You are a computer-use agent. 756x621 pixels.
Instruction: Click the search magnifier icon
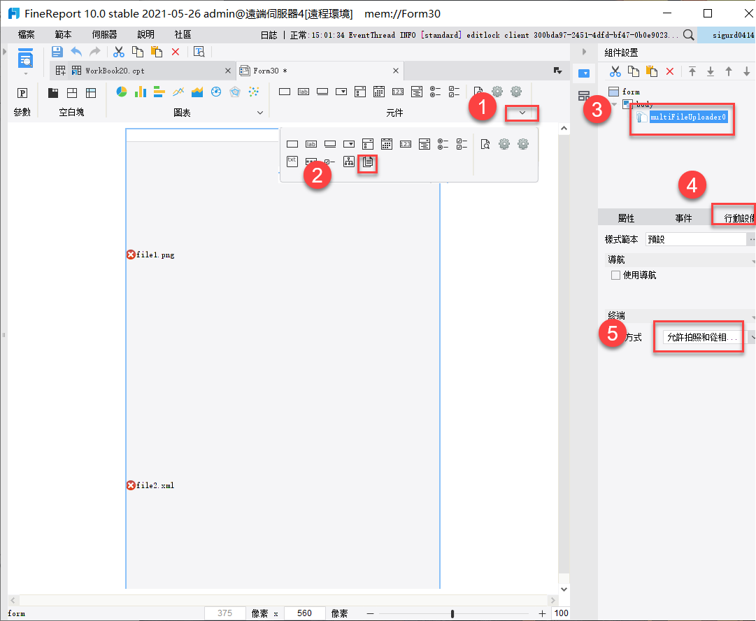[x=688, y=35]
